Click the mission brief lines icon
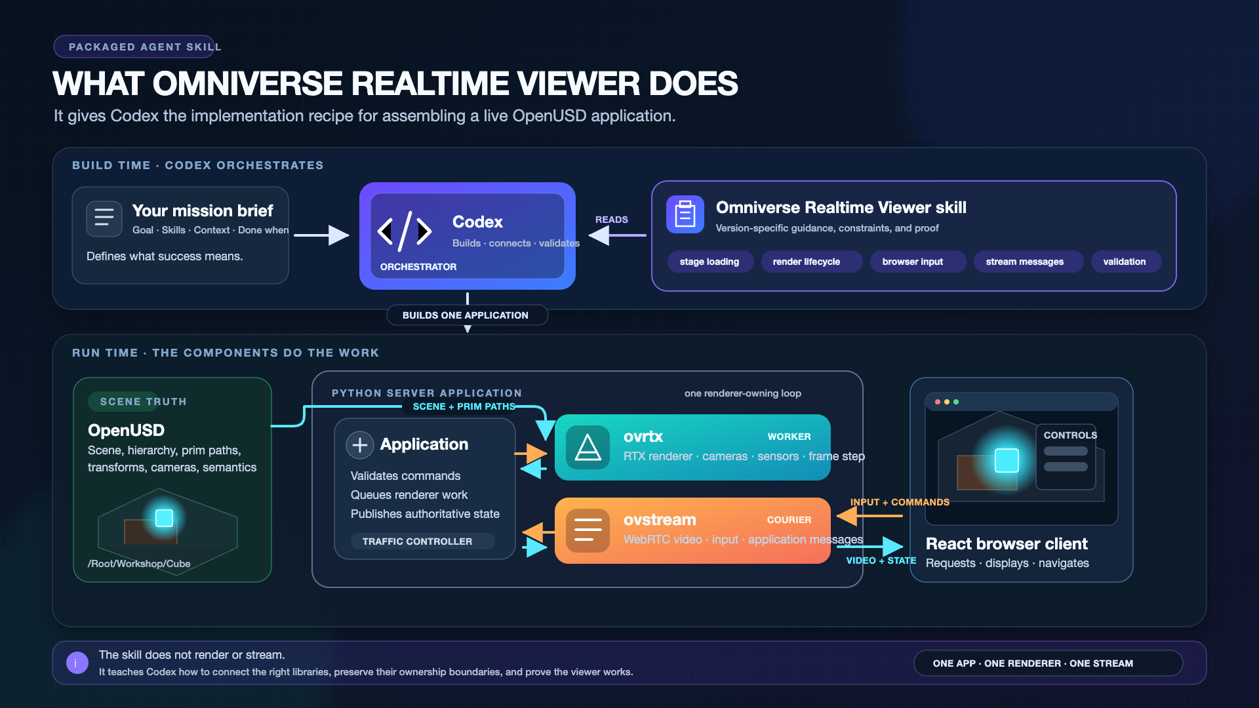Screen dimensions: 1259x708 point(104,218)
